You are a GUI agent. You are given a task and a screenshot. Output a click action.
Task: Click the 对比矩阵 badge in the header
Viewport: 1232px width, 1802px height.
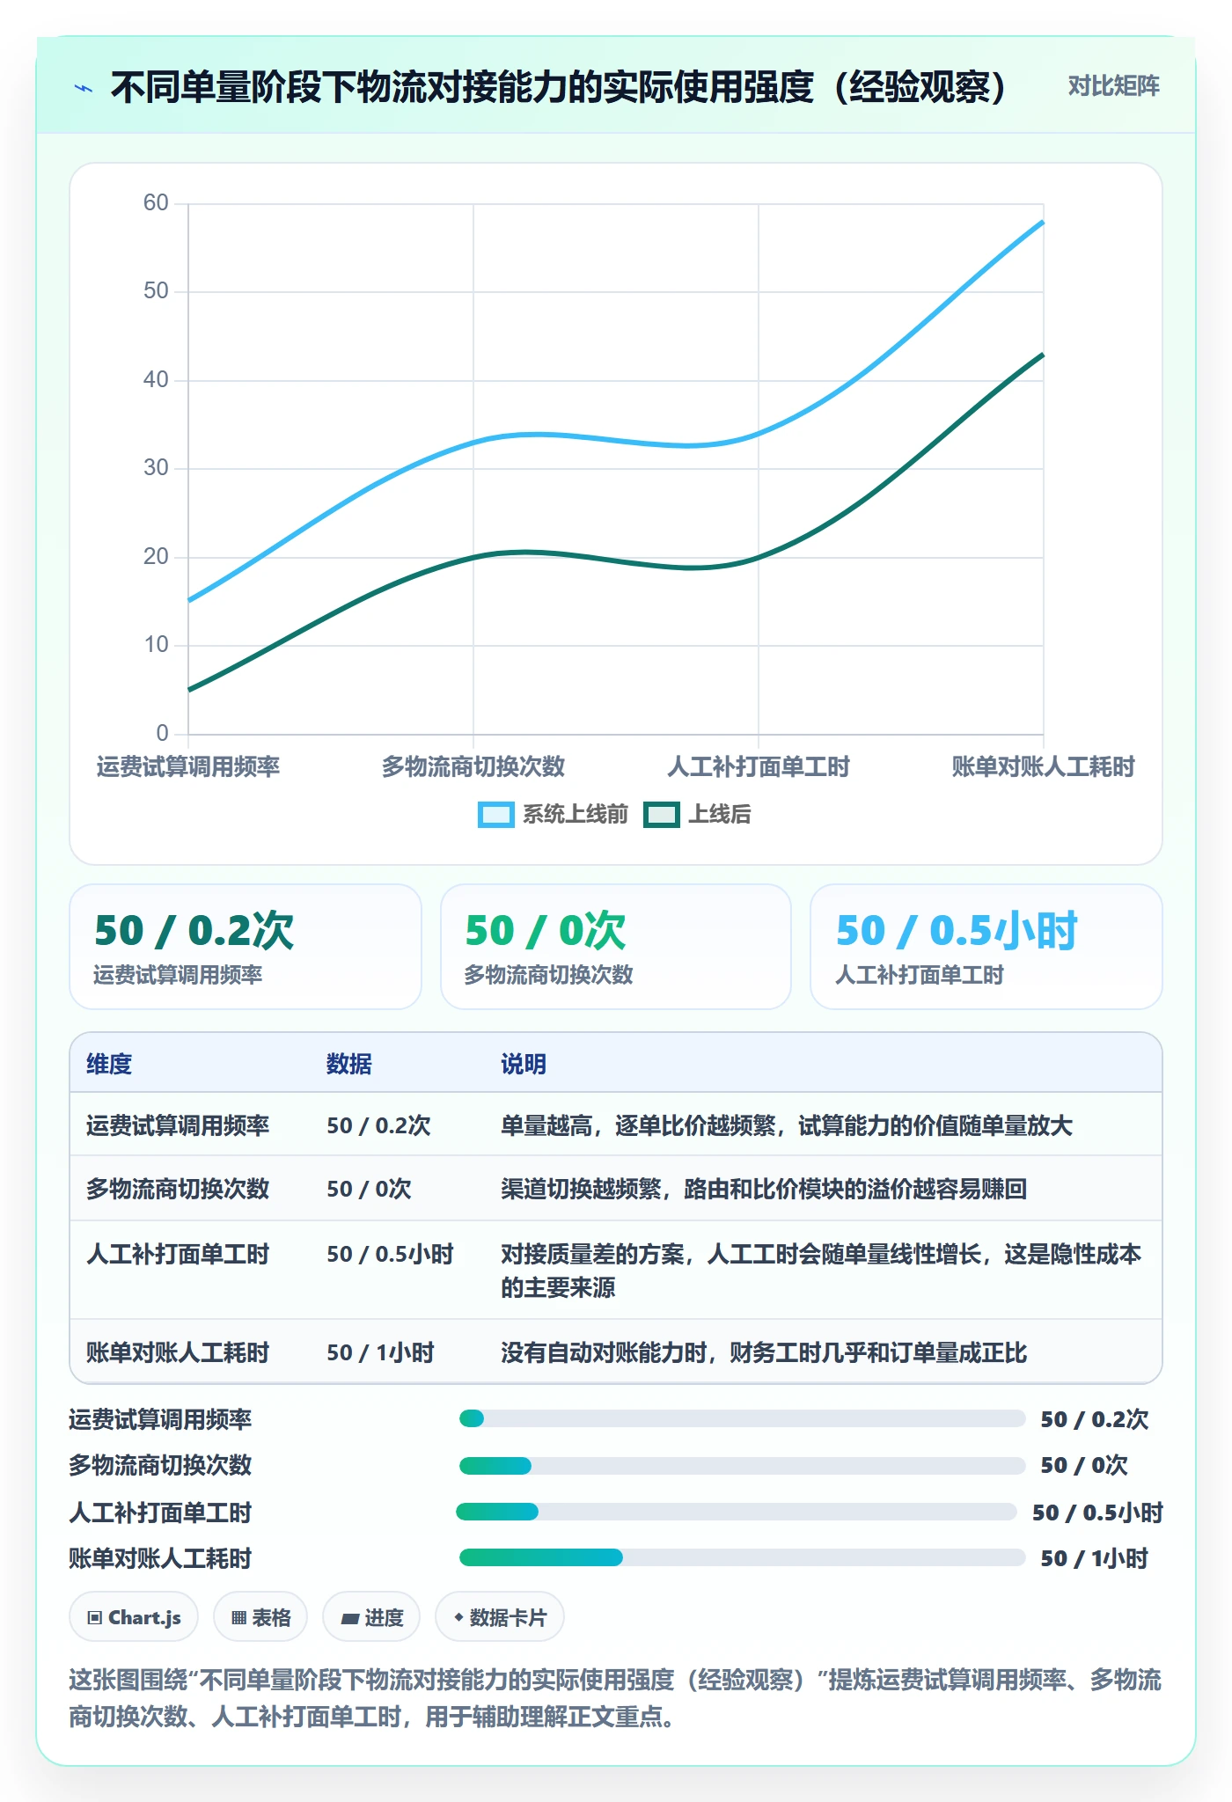1114,86
